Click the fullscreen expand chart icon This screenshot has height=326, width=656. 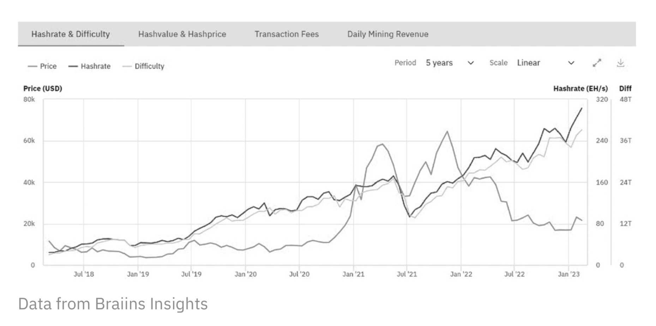(597, 63)
